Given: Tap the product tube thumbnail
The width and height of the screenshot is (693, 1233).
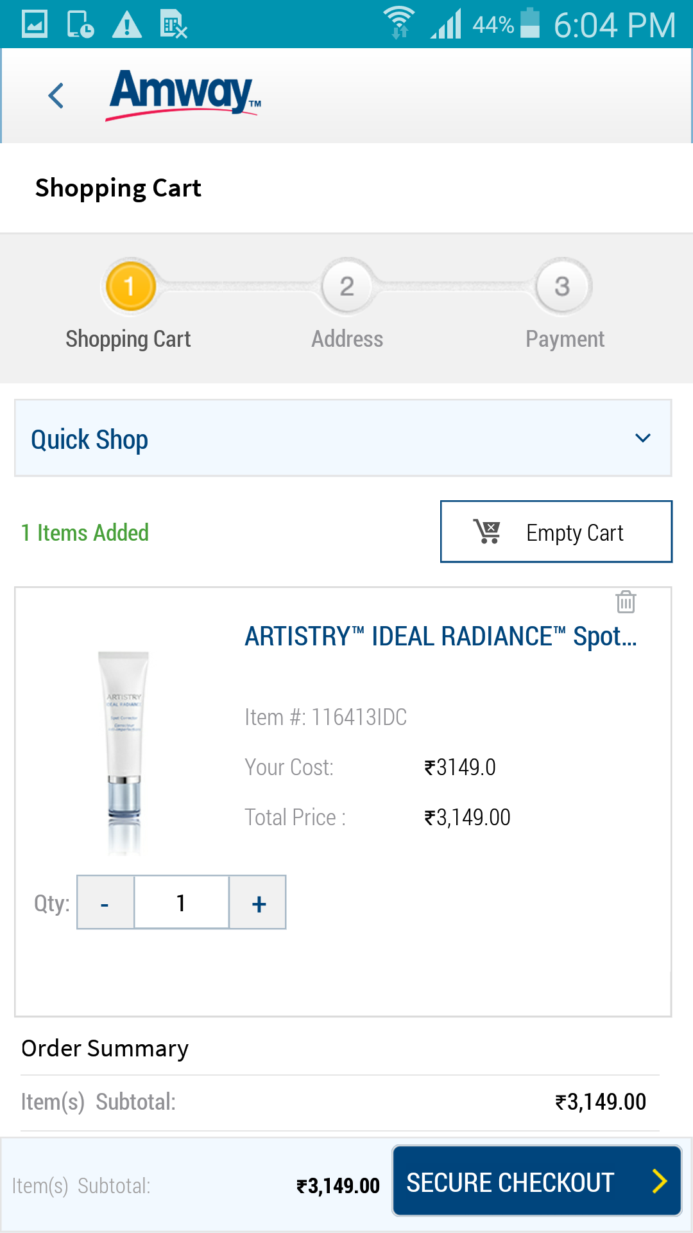Looking at the screenshot, I should pyautogui.click(x=124, y=751).
